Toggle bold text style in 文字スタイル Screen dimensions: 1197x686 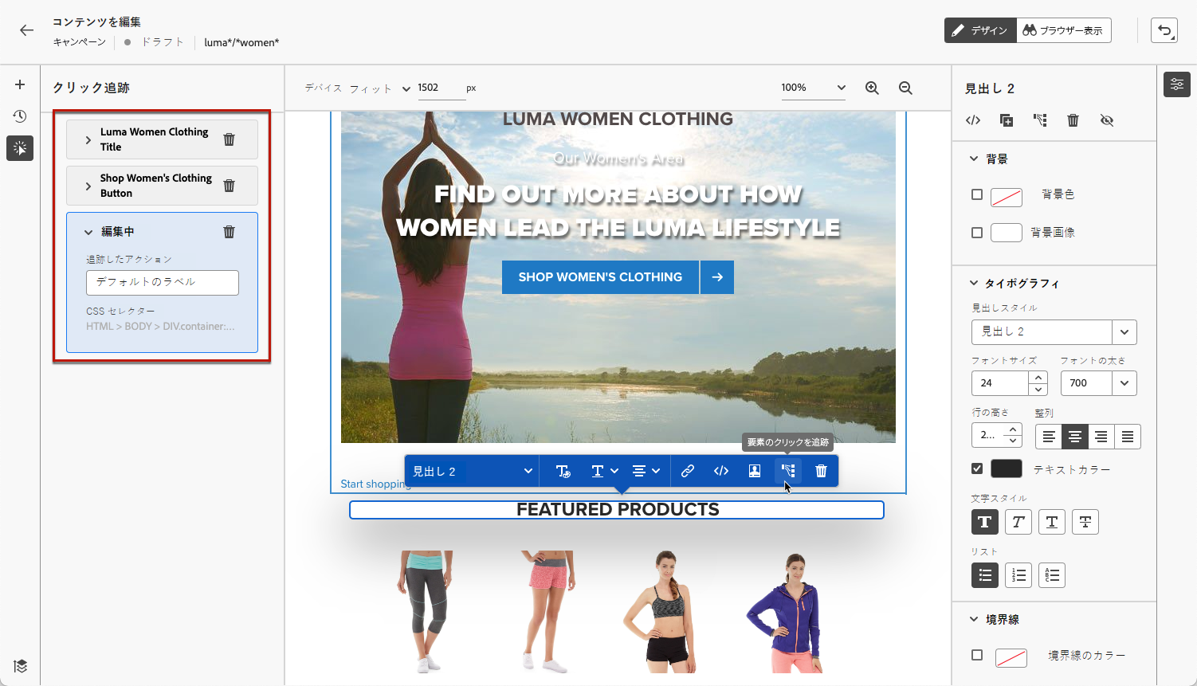point(985,522)
